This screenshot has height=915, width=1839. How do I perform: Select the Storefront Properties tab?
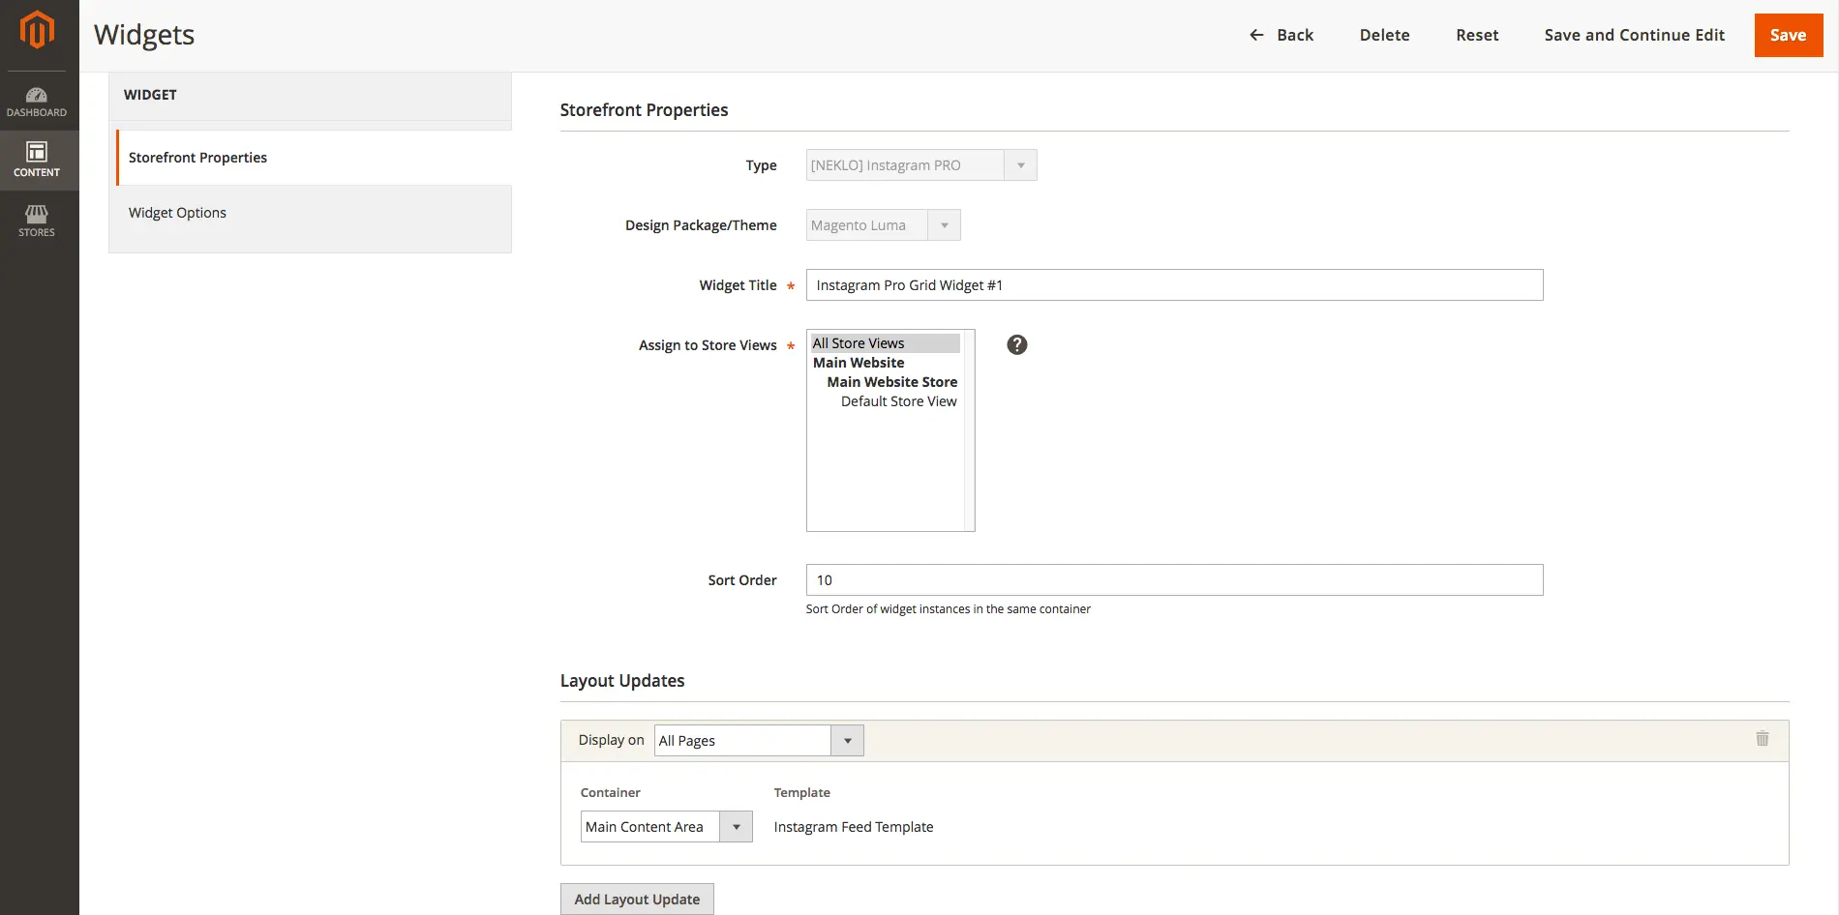314,158
